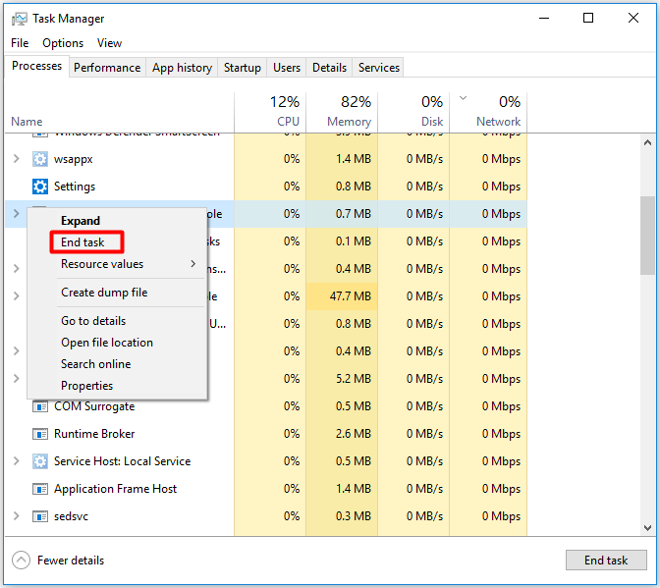The image size is (660, 588).
Task: Expand the highlighted 0.7 MB process row
Action: pyautogui.click(x=17, y=214)
